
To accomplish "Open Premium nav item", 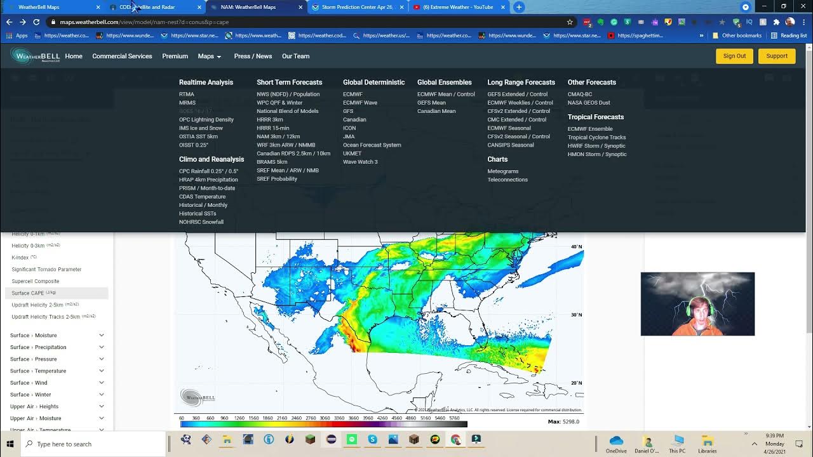I will coord(175,56).
